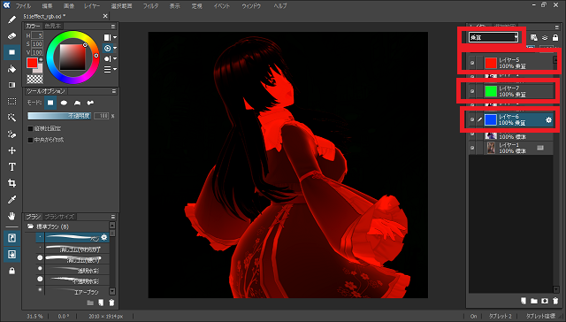Select the pen brush tool in left toolbar

(x=11, y=19)
